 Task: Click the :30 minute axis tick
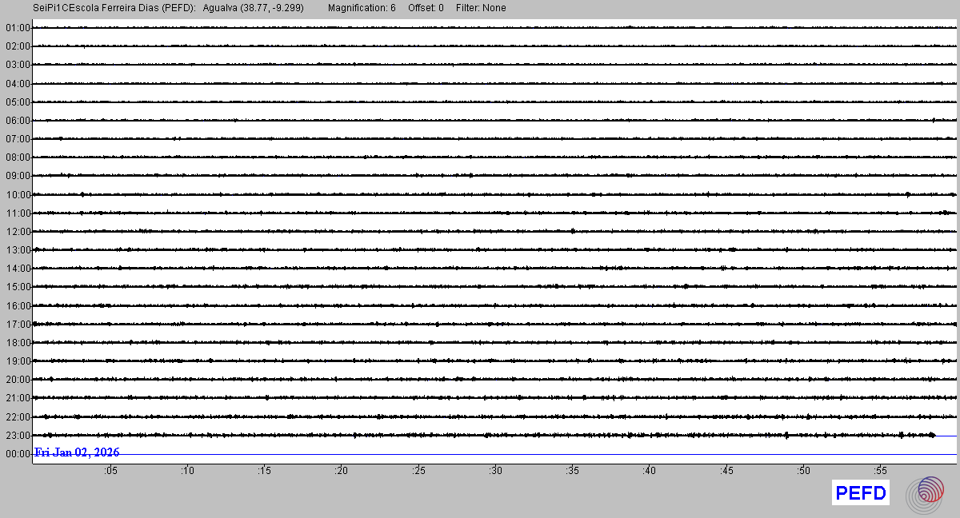pyautogui.click(x=495, y=471)
